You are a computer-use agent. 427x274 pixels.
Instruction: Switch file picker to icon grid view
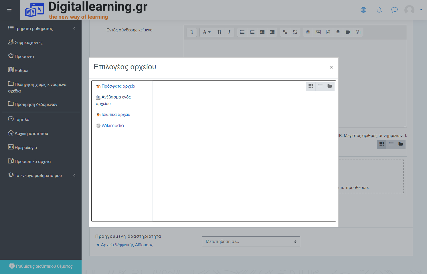(311, 86)
